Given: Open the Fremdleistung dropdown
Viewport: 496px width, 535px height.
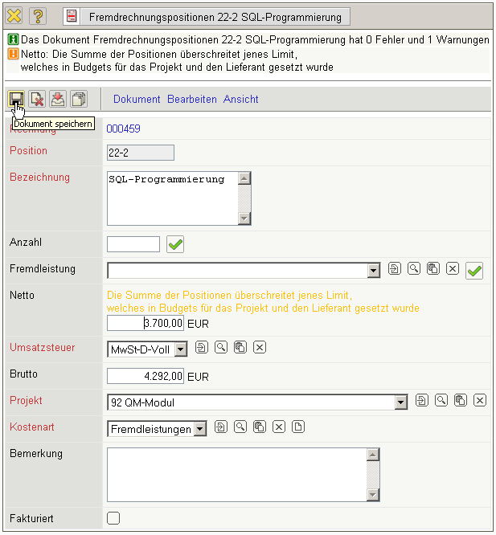Looking at the screenshot, I should tap(373, 271).
